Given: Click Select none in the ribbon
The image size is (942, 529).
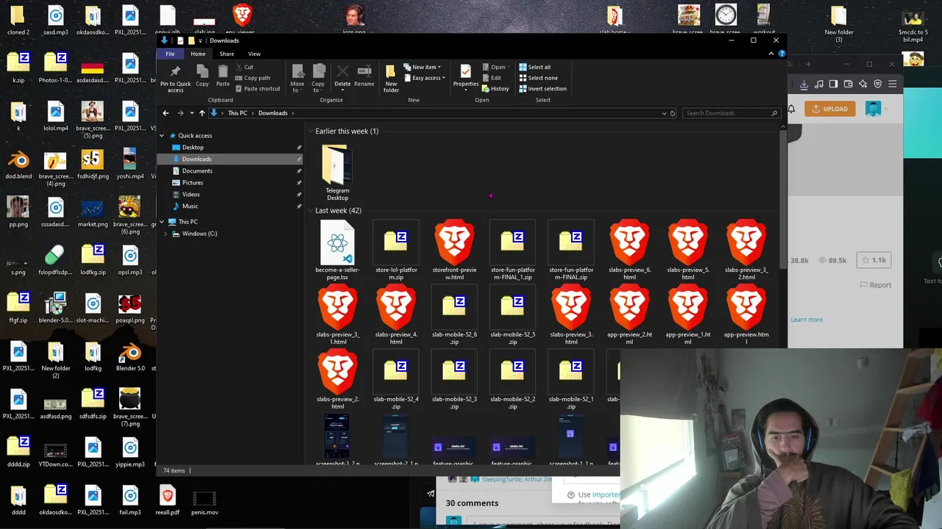Looking at the screenshot, I should coord(538,78).
